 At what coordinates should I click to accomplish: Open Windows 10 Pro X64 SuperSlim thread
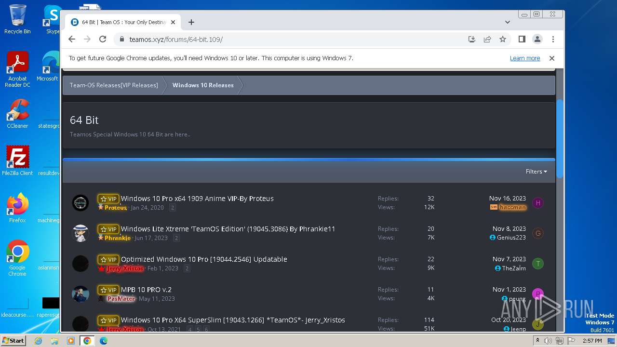[x=233, y=320]
